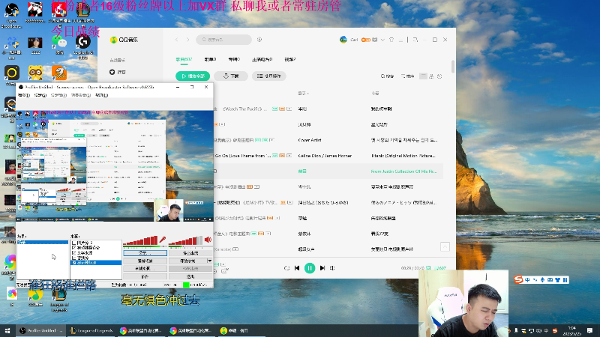
Task: Open the Windows Start menu
Action: [x=7, y=330]
